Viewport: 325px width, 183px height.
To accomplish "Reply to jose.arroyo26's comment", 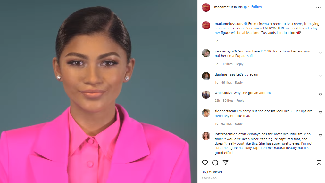I will (239, 64).
